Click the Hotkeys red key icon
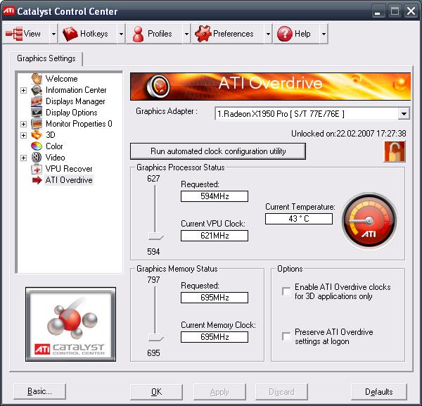The width and height of the screenshot is (422, 406). 70,34
